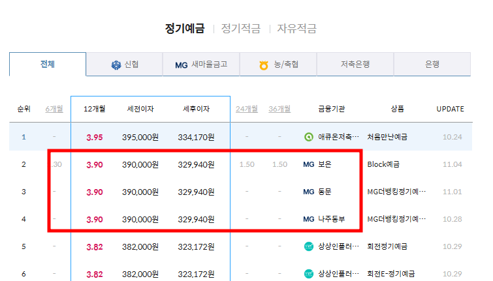Click the 신협 logo icon

click(x=116, y=65)
